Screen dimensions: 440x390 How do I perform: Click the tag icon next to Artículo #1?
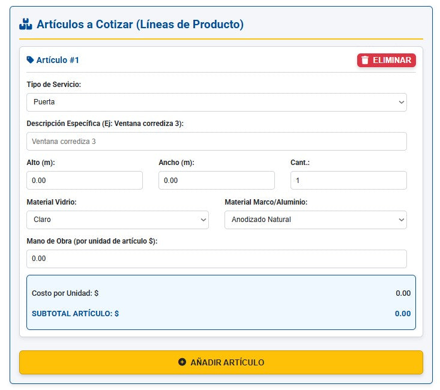[x=30, y=60]
